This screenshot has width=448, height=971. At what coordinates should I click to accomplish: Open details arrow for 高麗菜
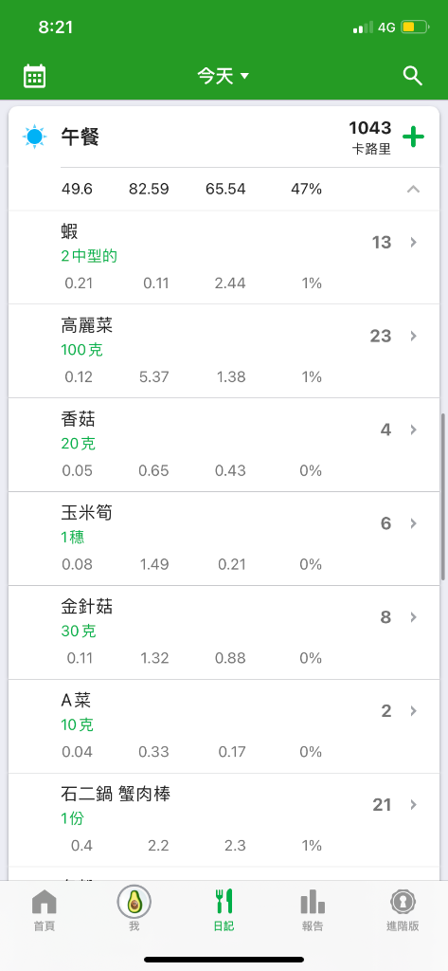pos(414,336)
